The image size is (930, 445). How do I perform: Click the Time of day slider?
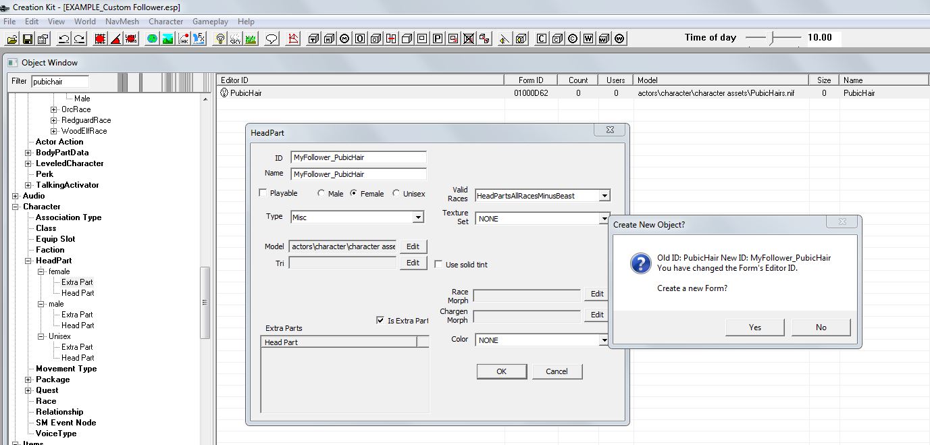pyautogui.click(x=771, y=38)
